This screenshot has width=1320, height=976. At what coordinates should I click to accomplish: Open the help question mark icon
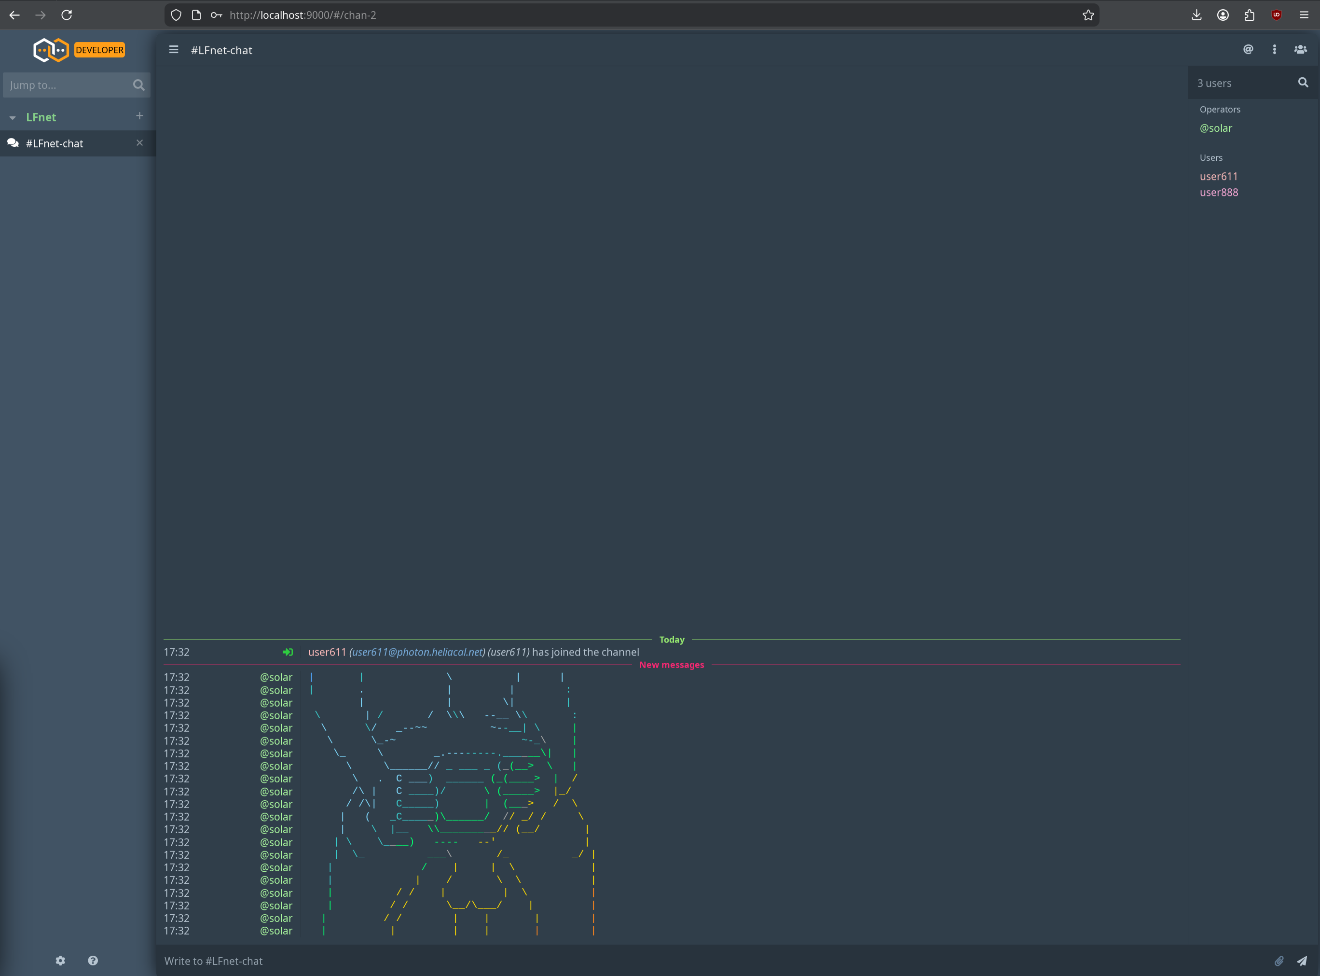93,961
